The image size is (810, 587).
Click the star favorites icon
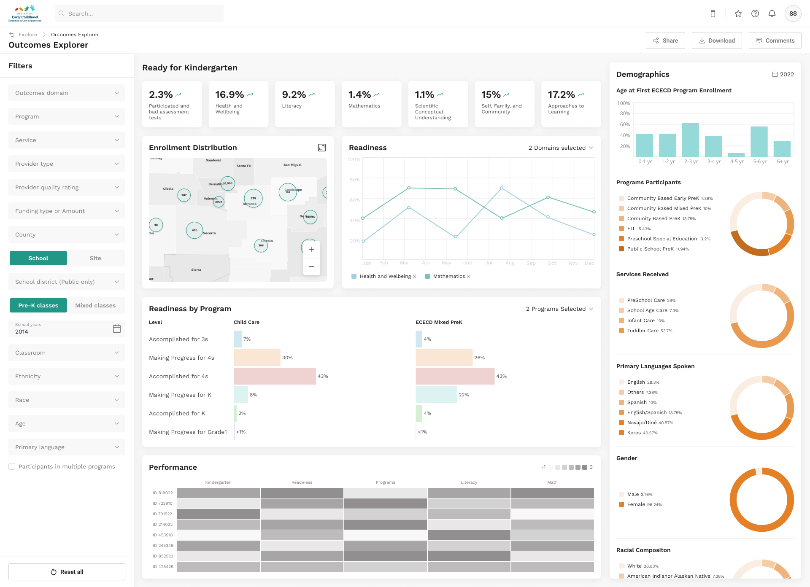point(738,13)
